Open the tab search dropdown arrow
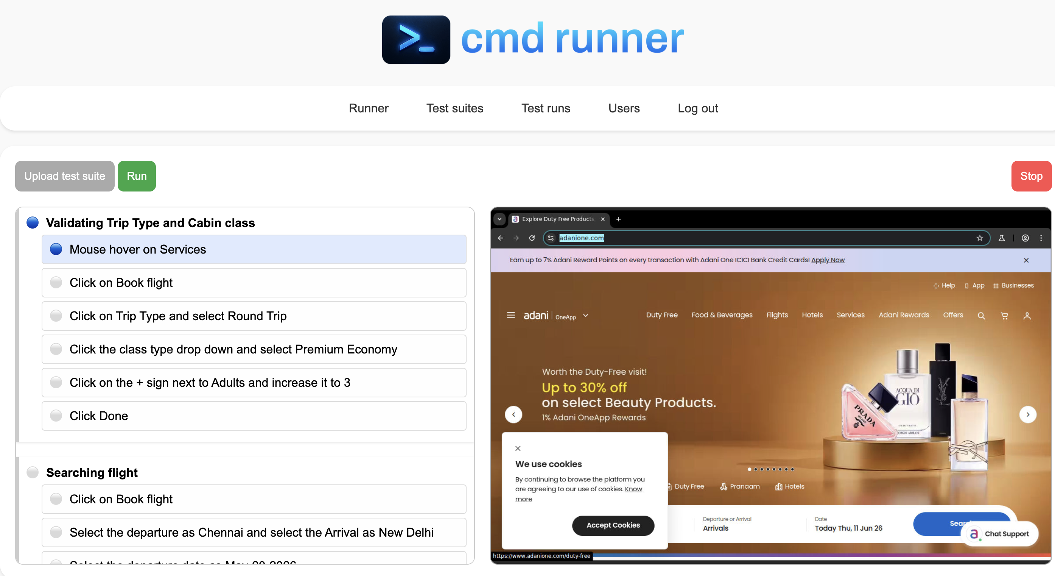 [x=499, y=219]
